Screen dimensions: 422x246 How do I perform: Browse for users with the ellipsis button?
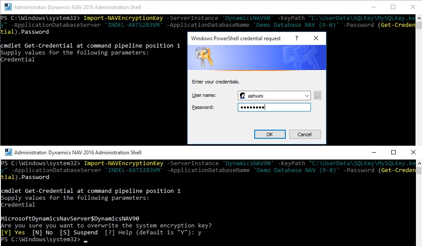(317, 96)
